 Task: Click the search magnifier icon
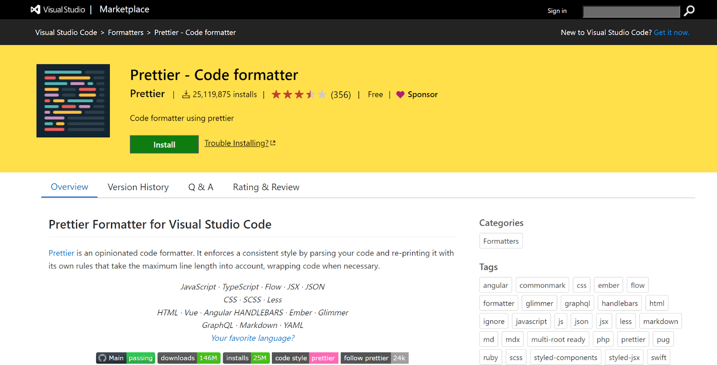(689, 11)
